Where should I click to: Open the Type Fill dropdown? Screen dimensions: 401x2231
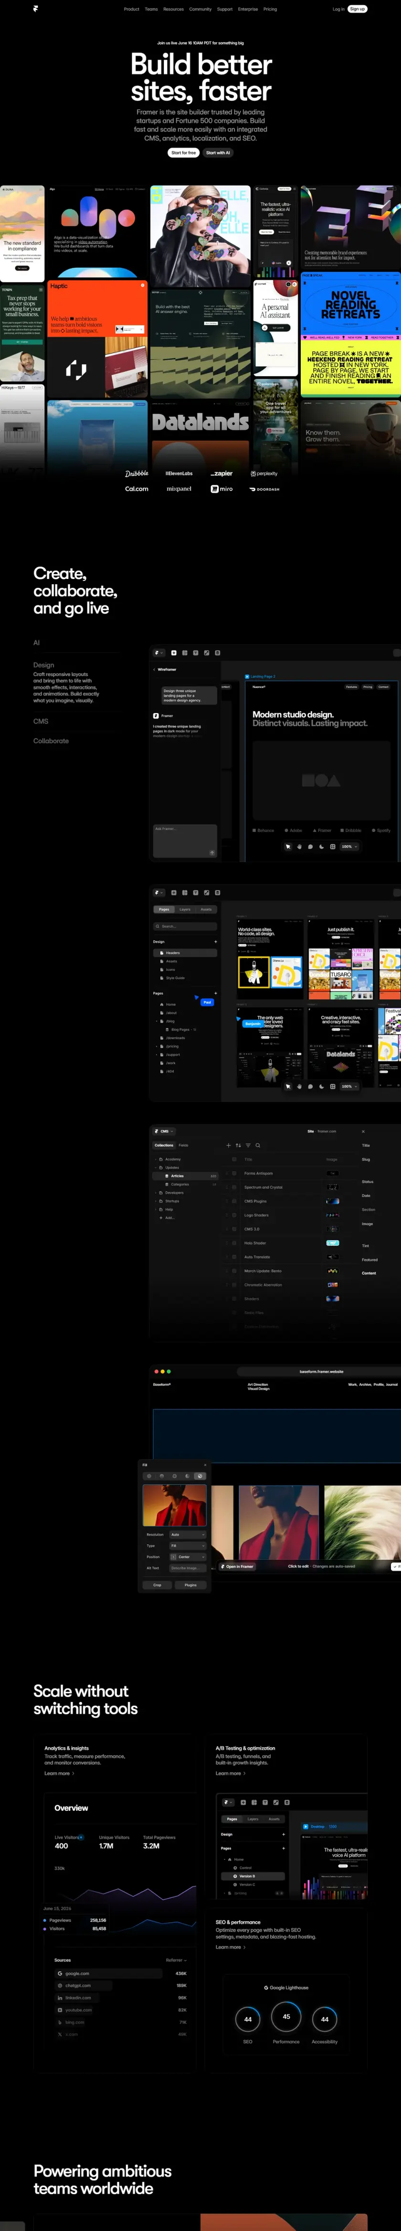point(188,1546)
